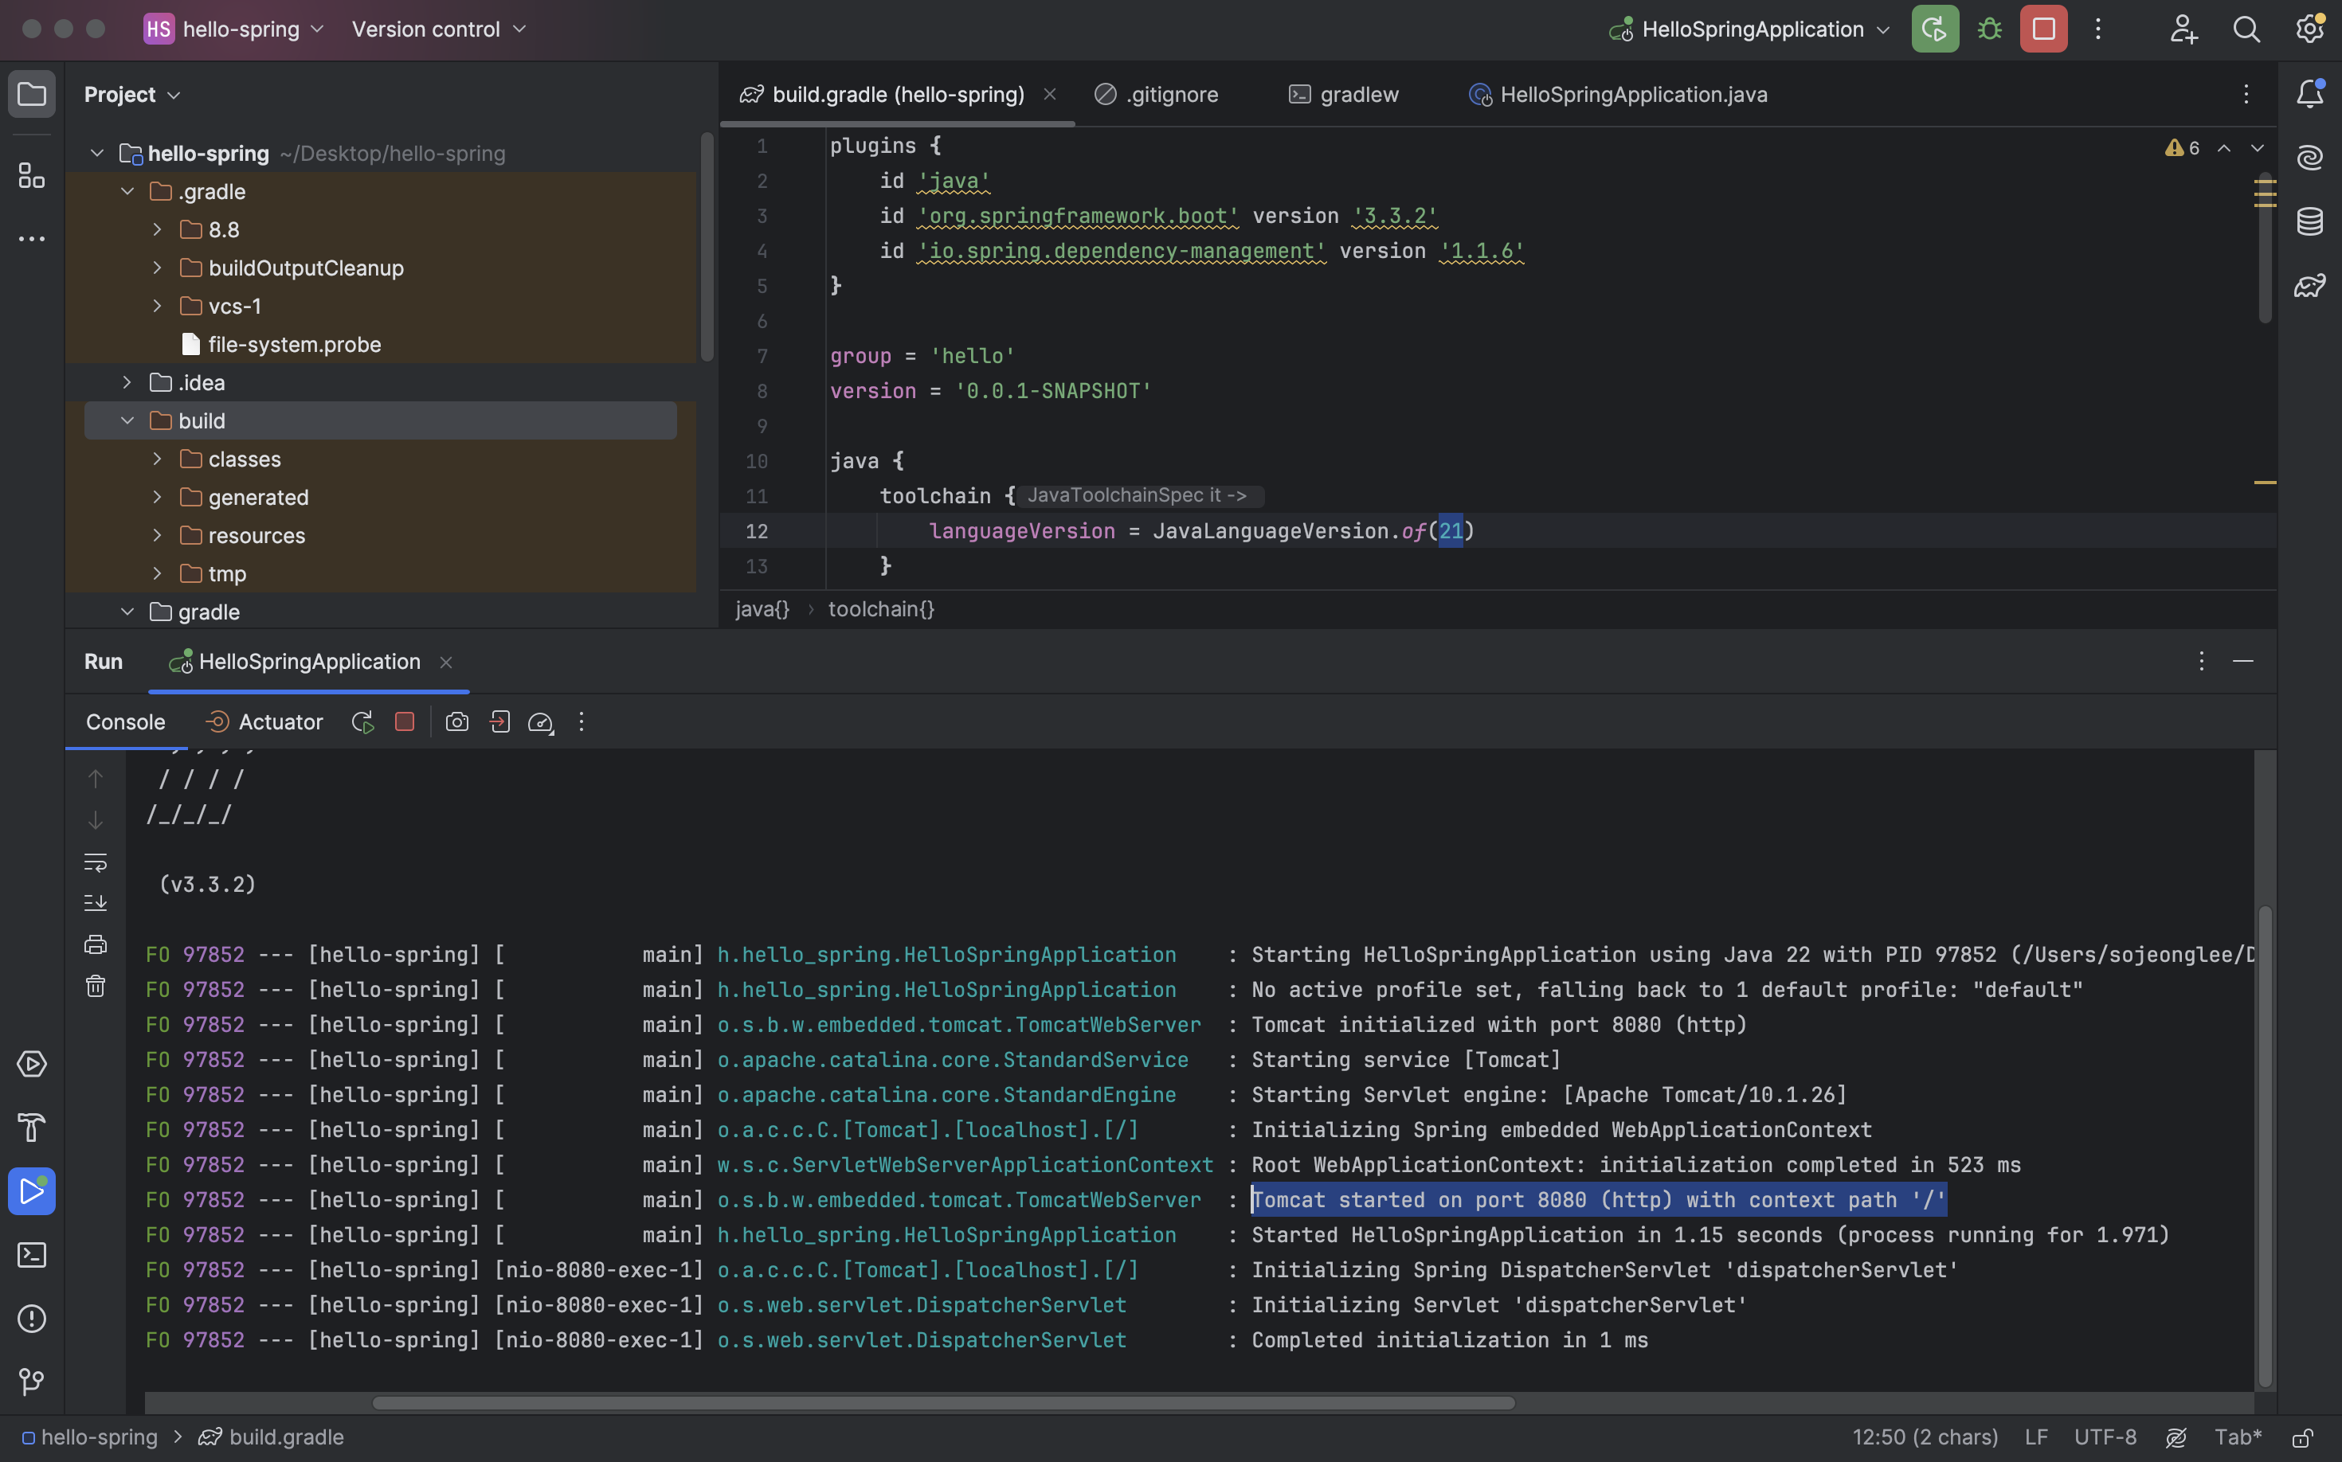2342x1462 pixels.
Task: Expand the buildOutputCleanup folder
Action: tap(157, 268)
